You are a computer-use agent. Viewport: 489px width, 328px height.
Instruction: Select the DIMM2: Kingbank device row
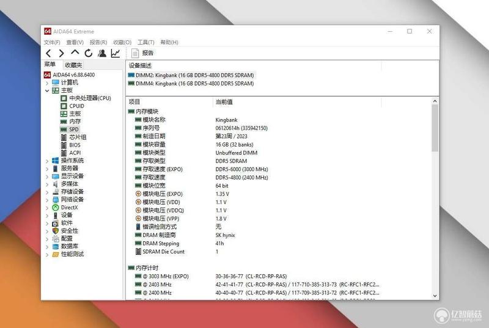click(x=191, y=75)
